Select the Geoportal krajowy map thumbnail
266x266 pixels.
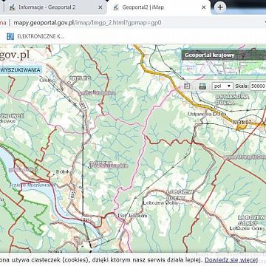point(224,68)
